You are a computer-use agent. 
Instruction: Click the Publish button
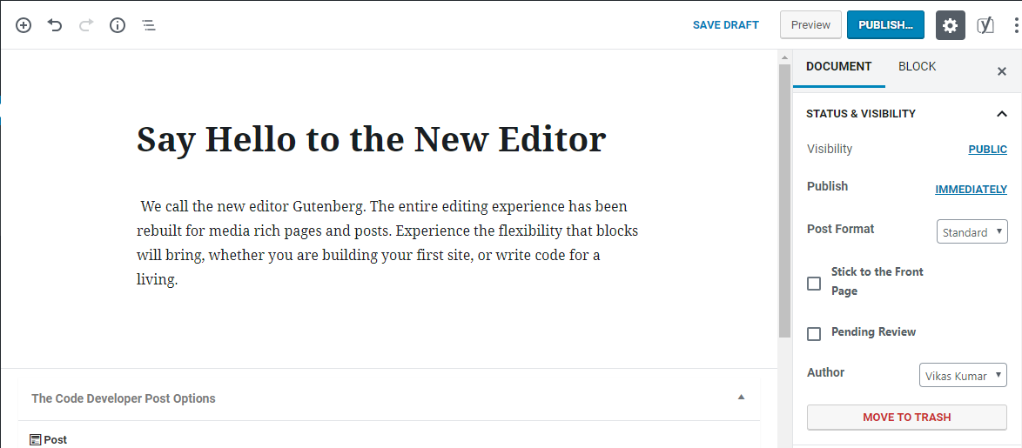[x=884, y=25]
